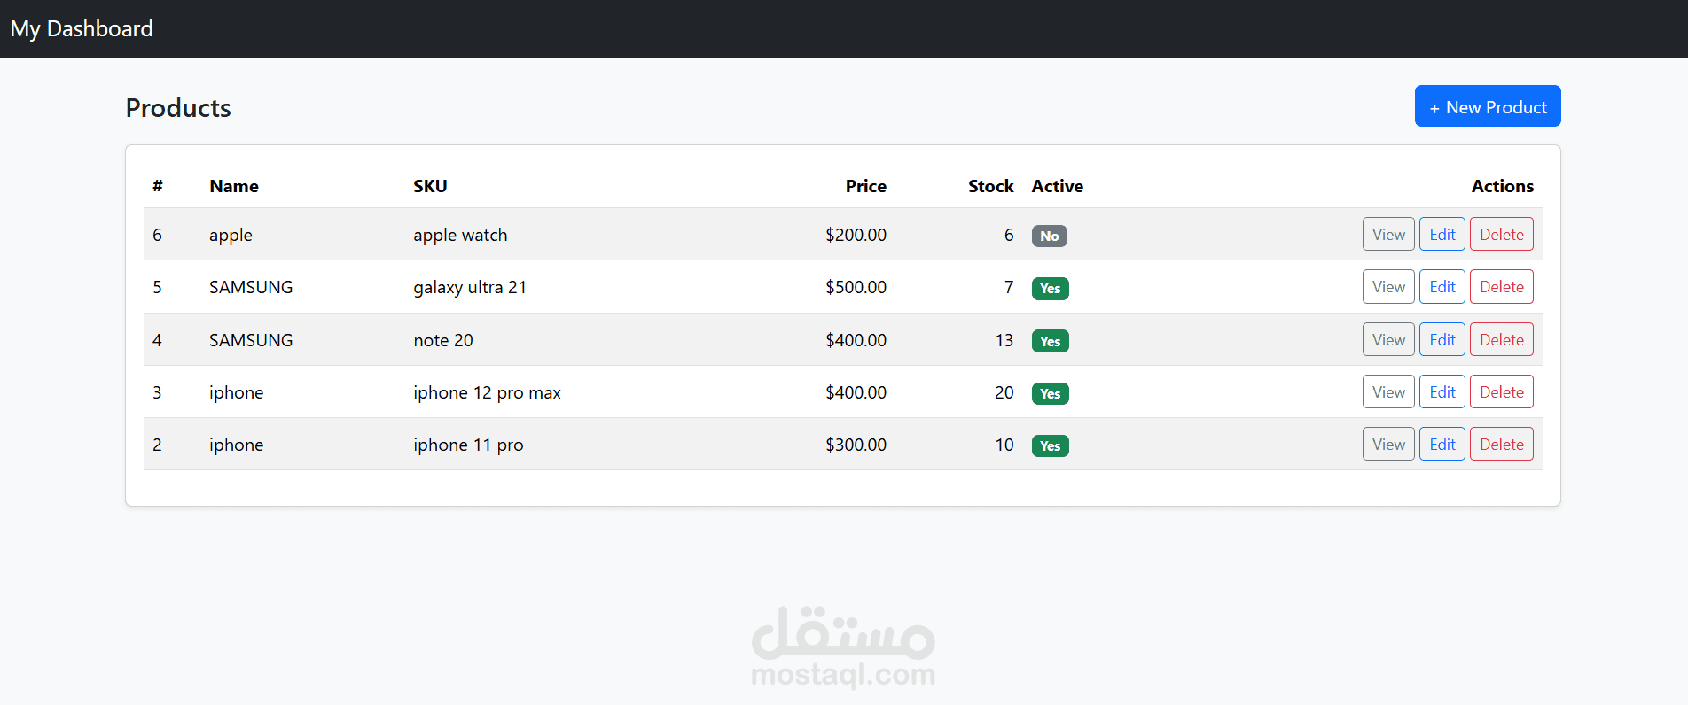1688x705 pixels.
Task: Click the Yes badge for iphone 11 pro
Action: (1051, 445)
